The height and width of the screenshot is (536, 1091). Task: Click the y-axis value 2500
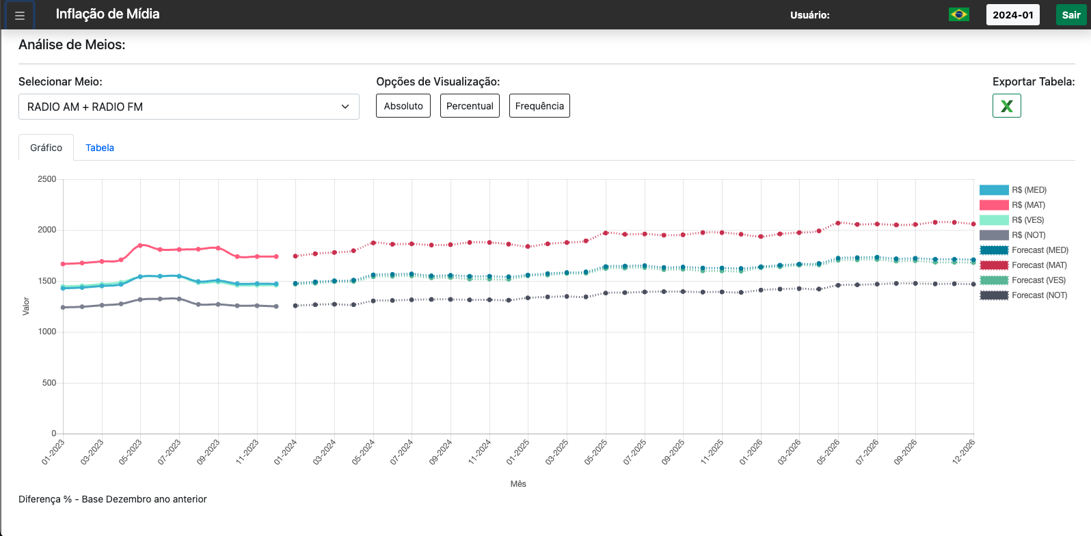tap(47, 179)
